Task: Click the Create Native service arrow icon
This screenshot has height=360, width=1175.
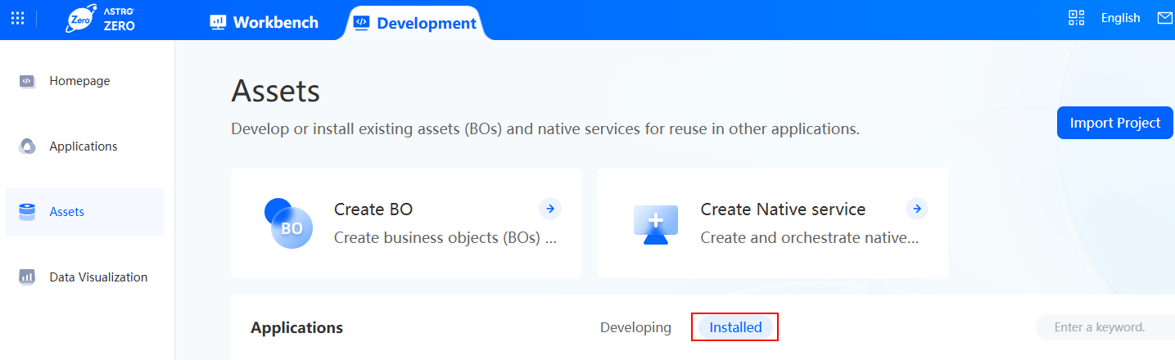Action: pyautogui.click(x=917, y=209)
